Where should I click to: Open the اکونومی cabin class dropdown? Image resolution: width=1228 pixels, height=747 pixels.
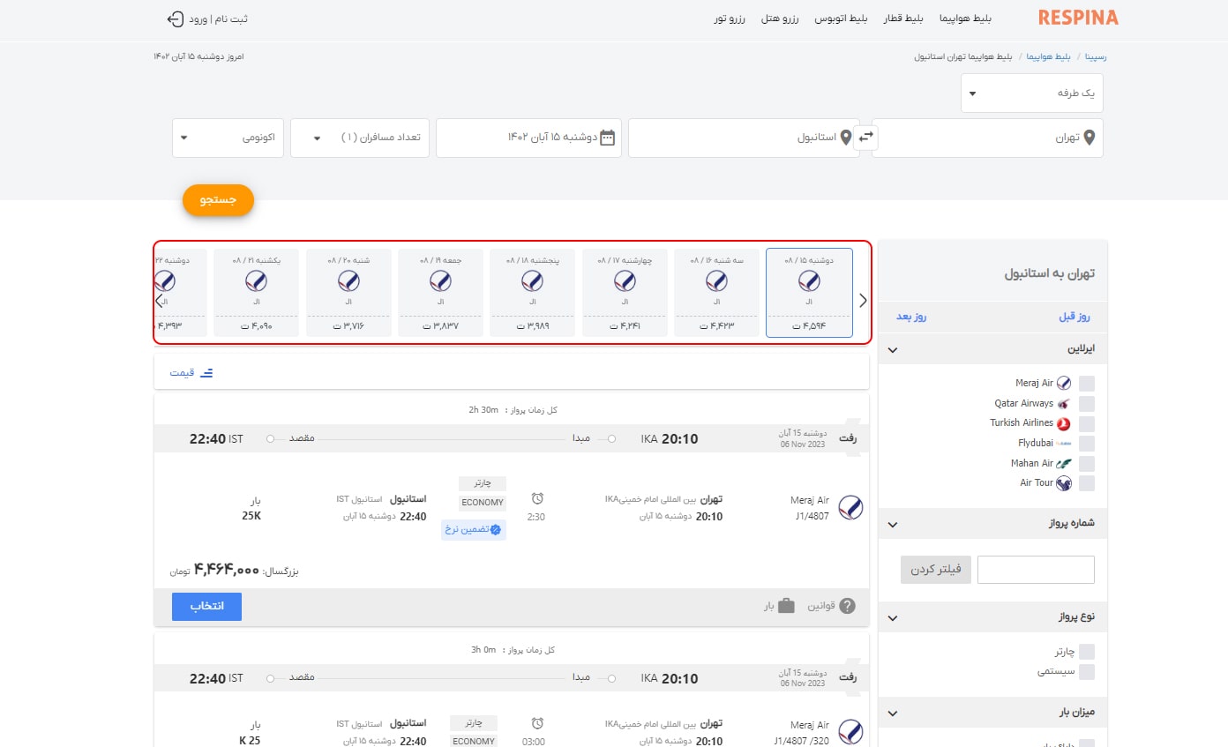pos(228,138)
